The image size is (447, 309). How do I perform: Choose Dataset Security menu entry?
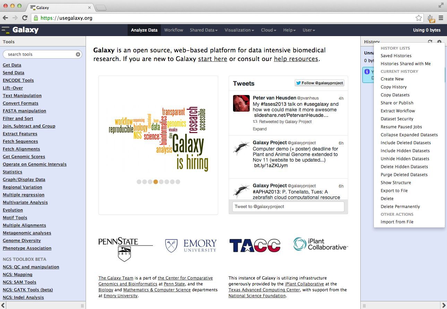[x=397, y=119]
